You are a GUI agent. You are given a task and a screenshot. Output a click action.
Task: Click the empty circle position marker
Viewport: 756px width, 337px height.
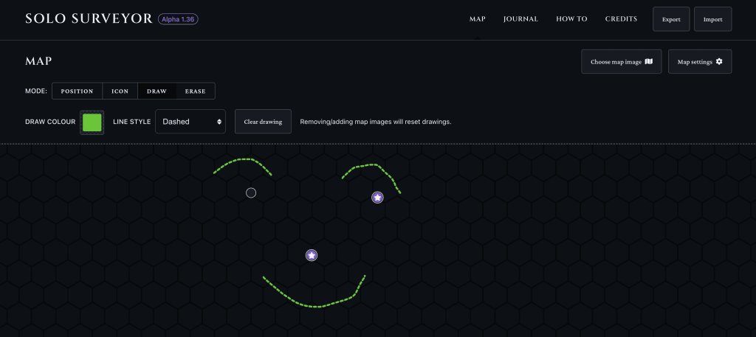pyautogui.click(x=251, y=193)
